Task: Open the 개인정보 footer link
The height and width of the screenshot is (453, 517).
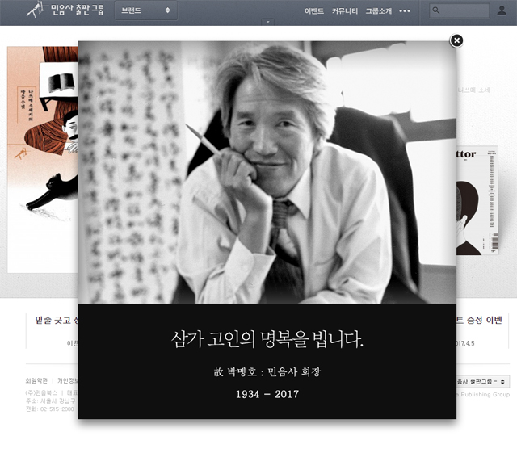Action: pos(68,380)
